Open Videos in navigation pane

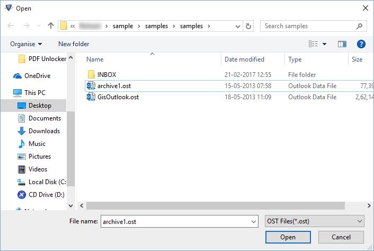[x=32, y=169]
